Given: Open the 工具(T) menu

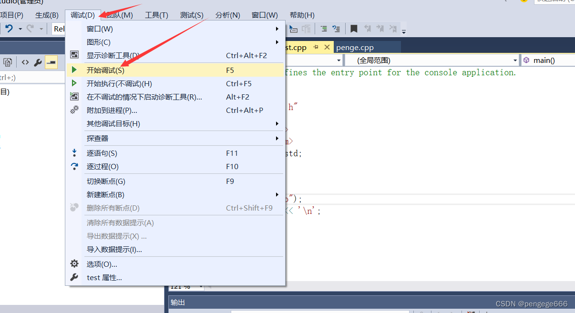Looking at the screenshot, I should [156, 15].
